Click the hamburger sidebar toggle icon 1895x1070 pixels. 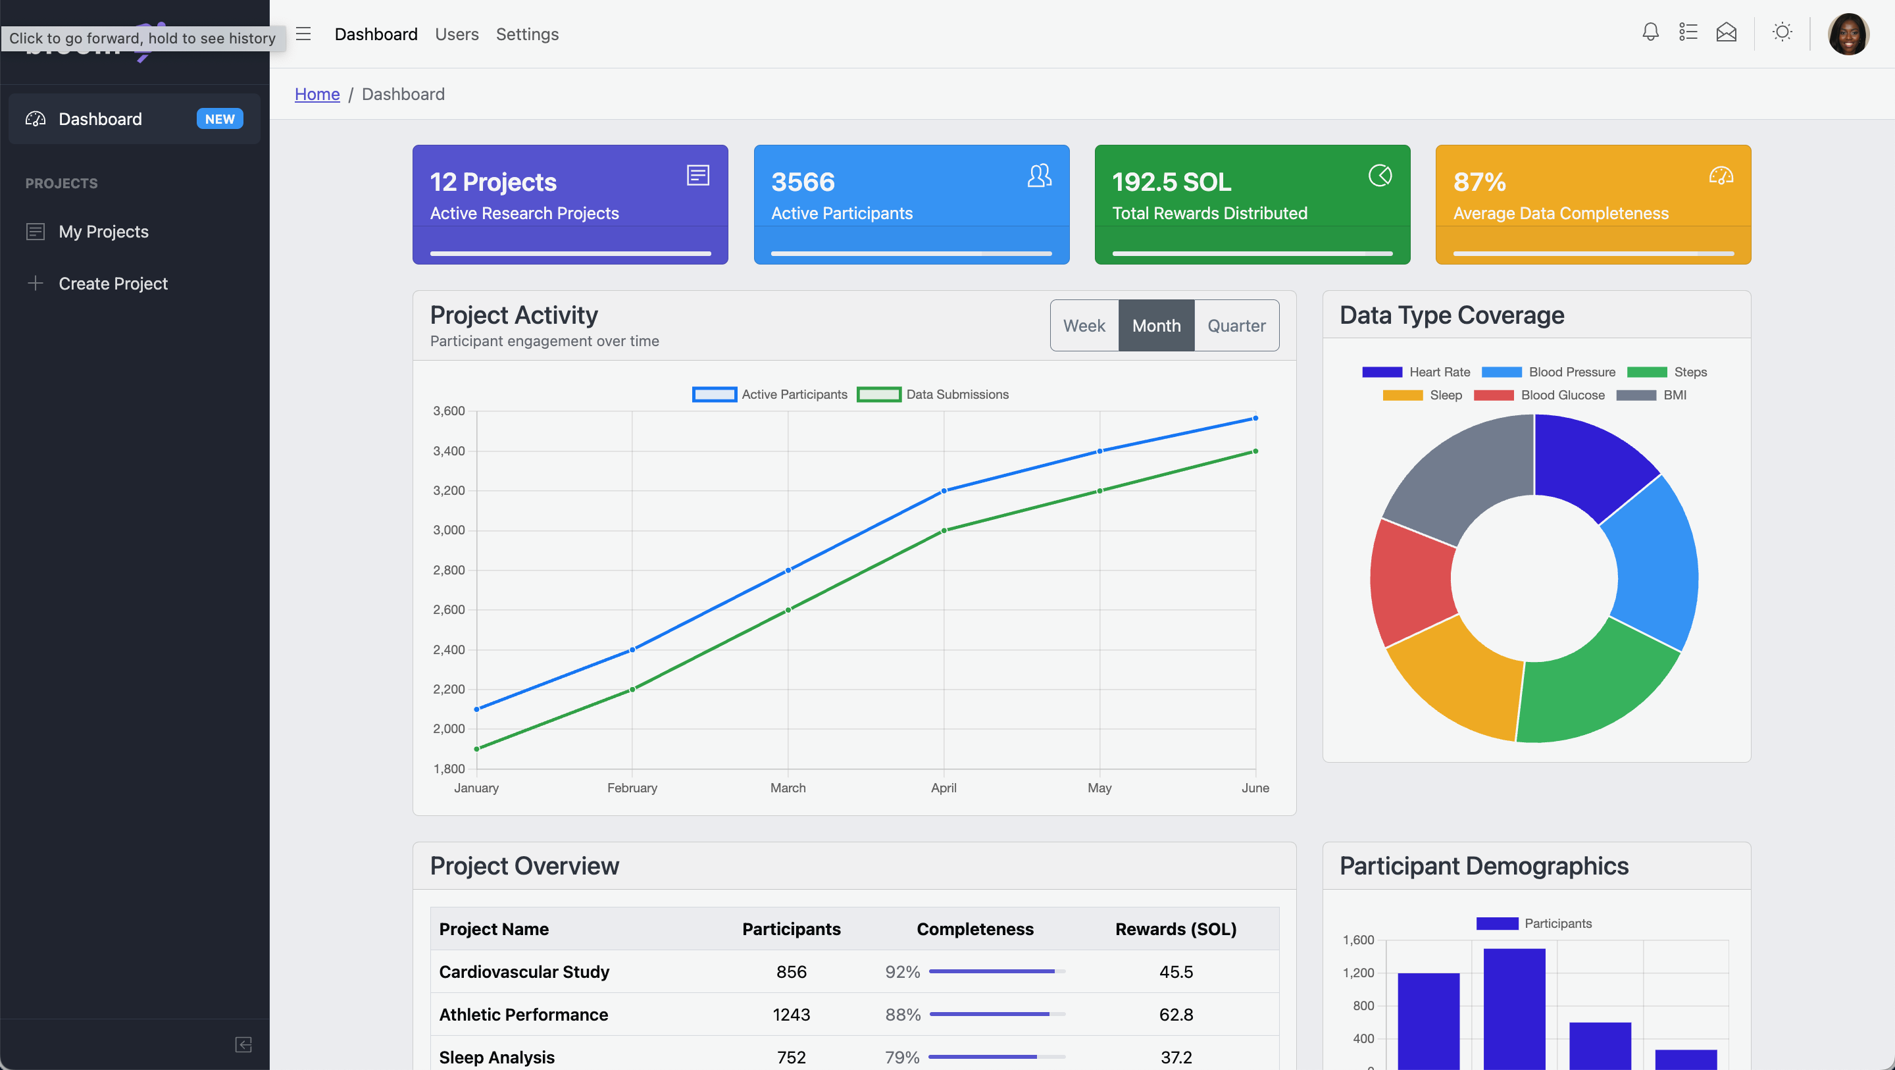[x=303, y=34]
